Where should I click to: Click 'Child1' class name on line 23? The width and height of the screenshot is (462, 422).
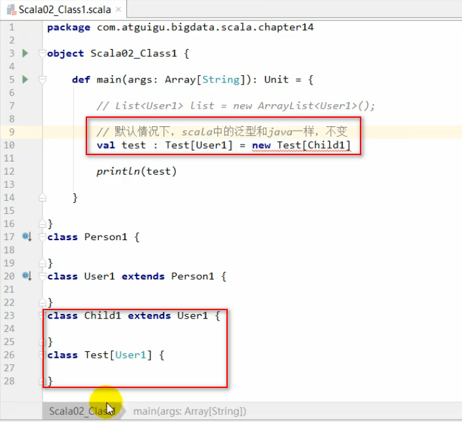click(103, 315)
